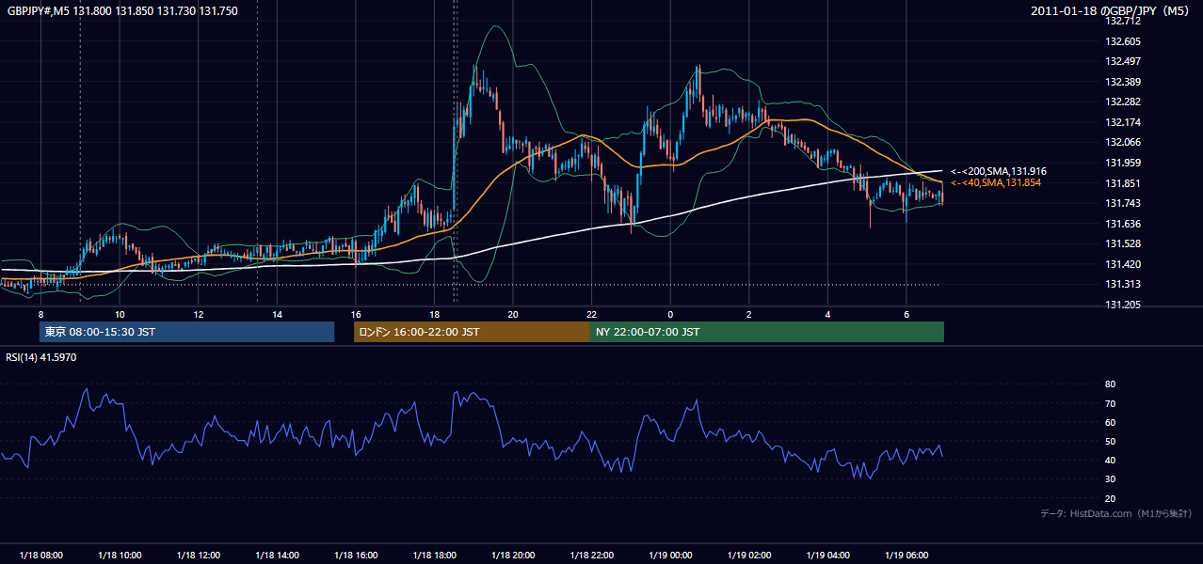Image resolution: width=1203 pixels, height=564 pixels.
Task: Click the 132.497 price axis label
Action: pos(1124,61)
